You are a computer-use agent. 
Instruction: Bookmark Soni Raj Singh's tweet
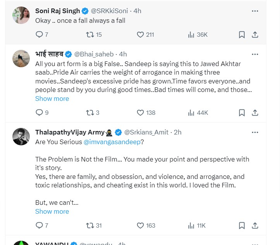tap(242, 35)
